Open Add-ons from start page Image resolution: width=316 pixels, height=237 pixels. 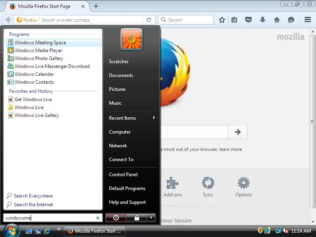coord(173,187)
